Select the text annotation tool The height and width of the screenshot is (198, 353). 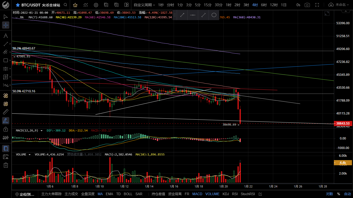pyautogui.click(x=6, y=36)
